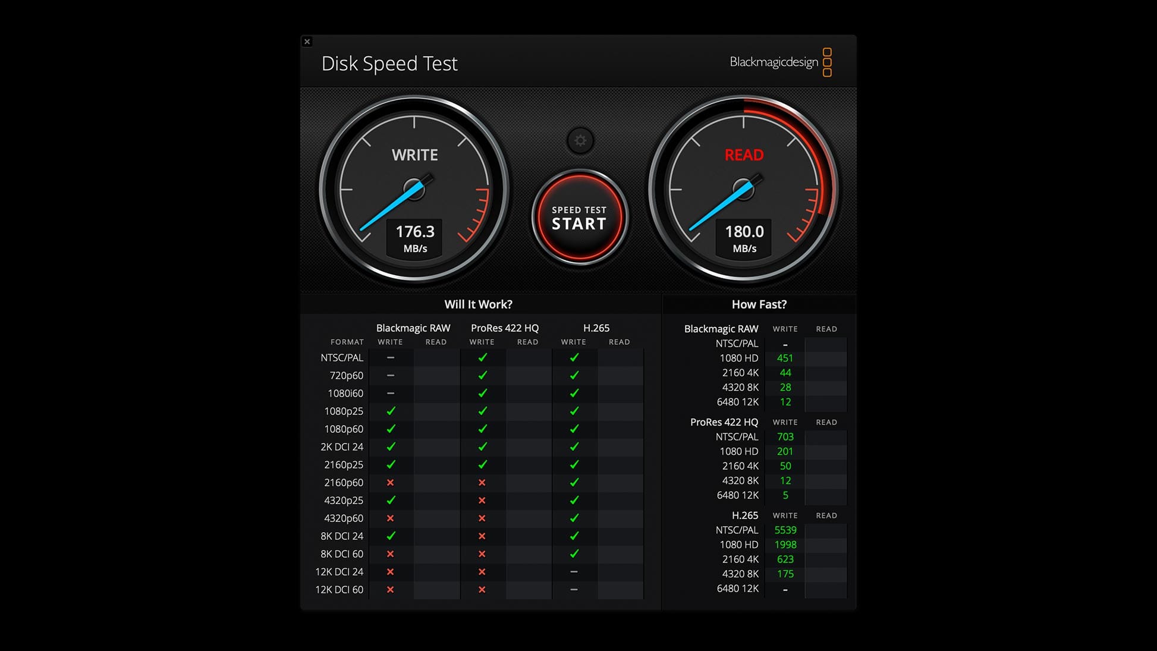Select the How Fast? section header
This screenshot has height=651, width=1157.
pos(758,304)
